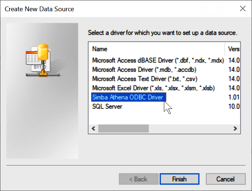Click the horizontal scrollbar thumb

(123, 128)
